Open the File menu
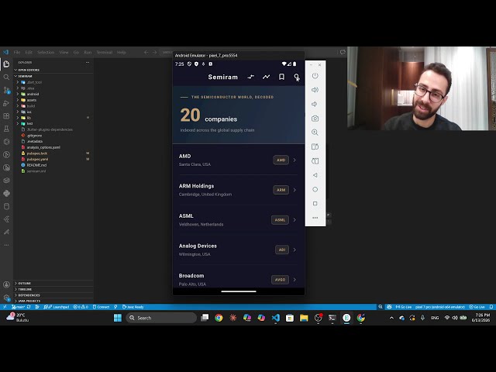 click(x=17, y=52)
